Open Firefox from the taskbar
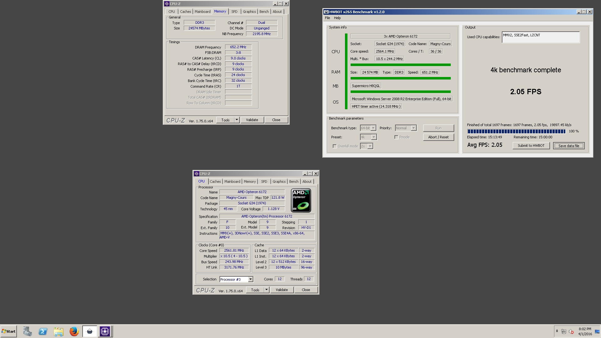601x338 pixels. click(74, 331)
